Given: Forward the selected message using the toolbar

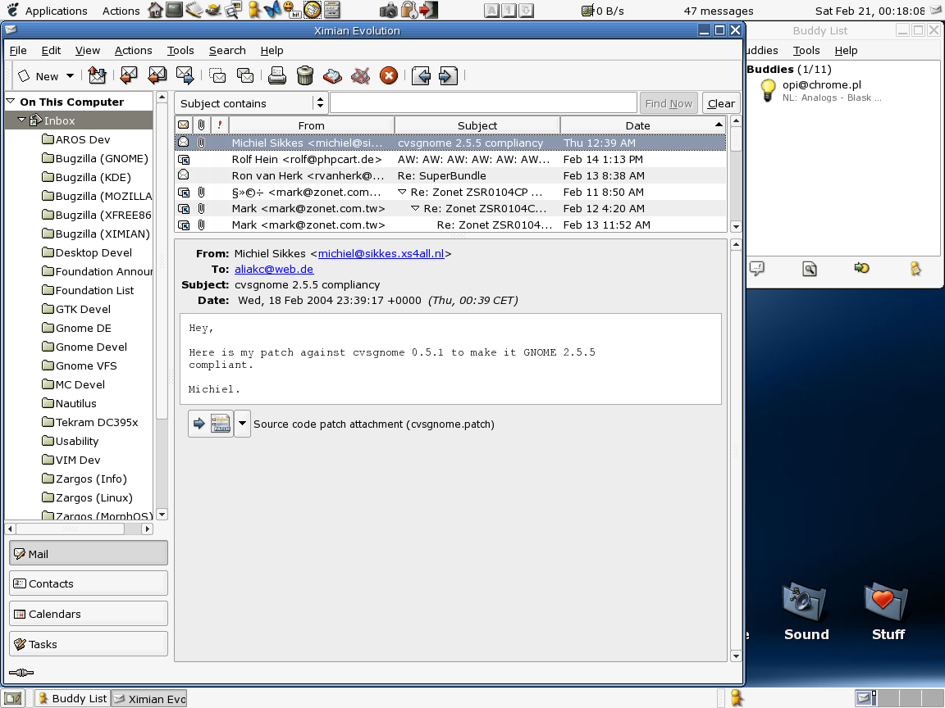Looking at the screenshot, I should click(185, 76).
